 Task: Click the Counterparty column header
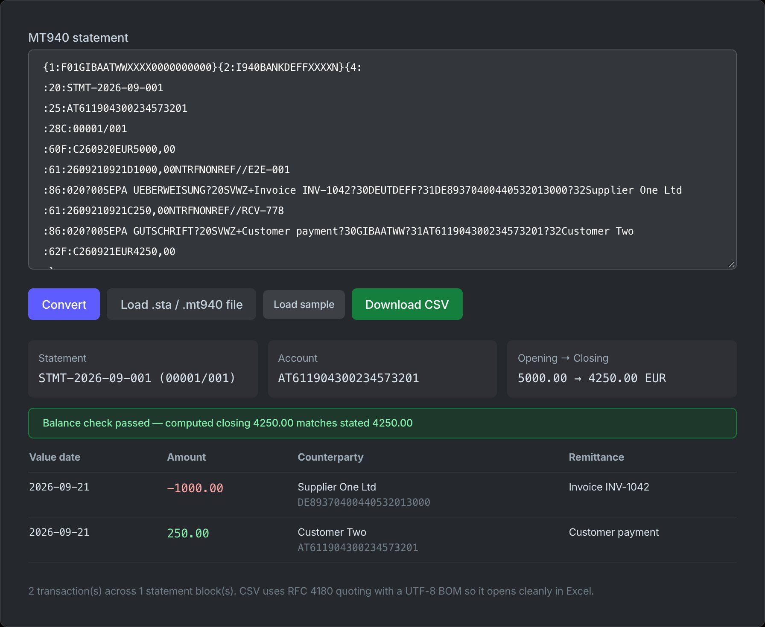click(x=330, y=457)
